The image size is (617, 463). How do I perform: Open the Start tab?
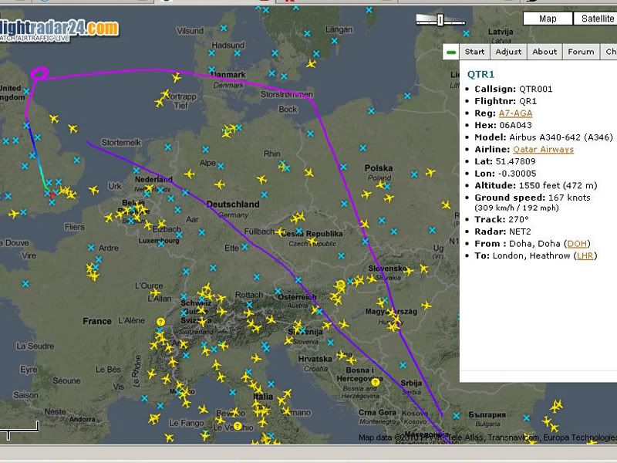point(474,52)
